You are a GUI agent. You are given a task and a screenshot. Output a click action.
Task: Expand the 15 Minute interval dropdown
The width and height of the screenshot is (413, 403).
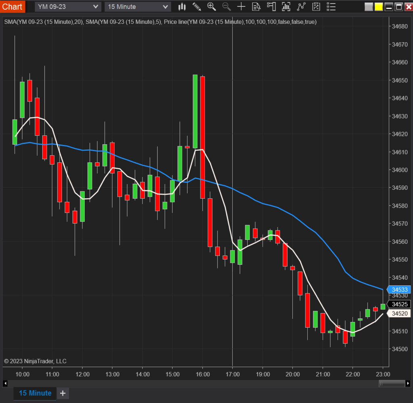tap(138, 6)
